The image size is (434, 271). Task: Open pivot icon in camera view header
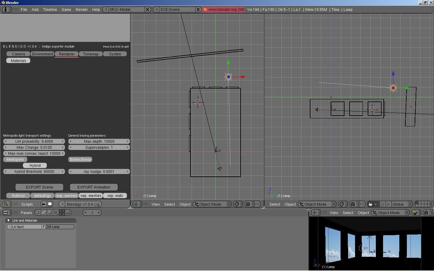pyautogui.click(x=427, y=213)
